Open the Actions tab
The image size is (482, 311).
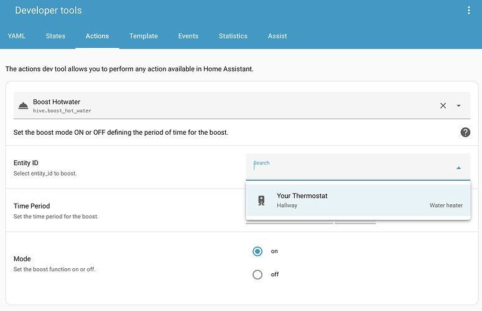click(97, 36)
